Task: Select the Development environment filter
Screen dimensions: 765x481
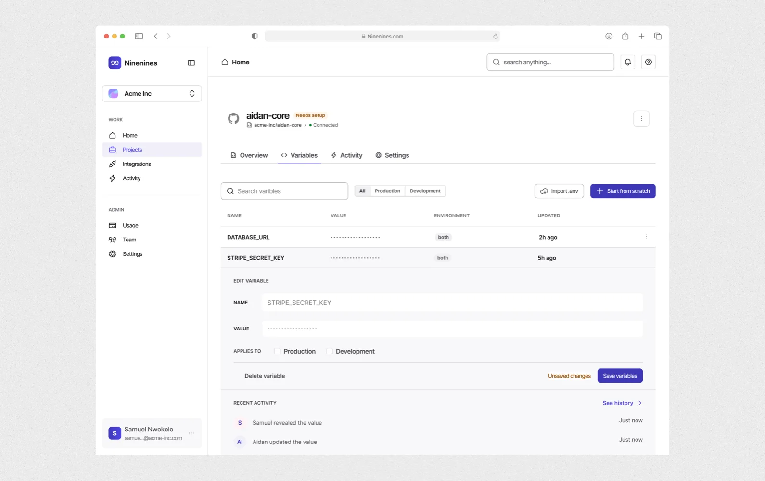Action: 425,191
